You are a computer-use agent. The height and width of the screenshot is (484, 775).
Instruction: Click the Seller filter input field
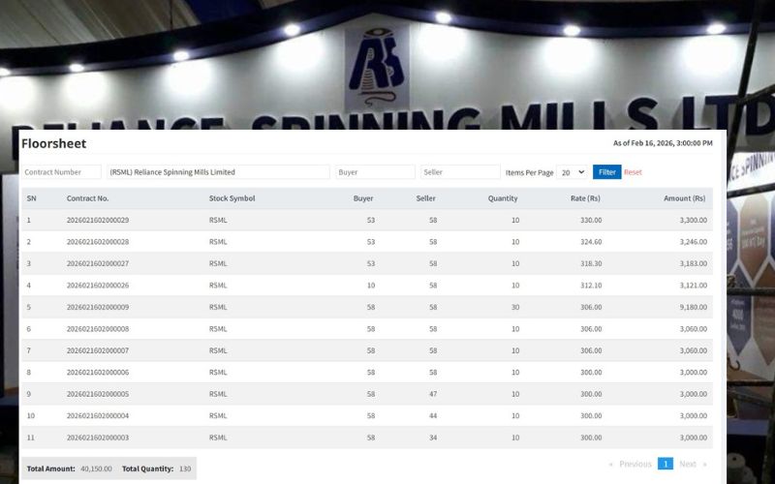[x=460, y=172]
